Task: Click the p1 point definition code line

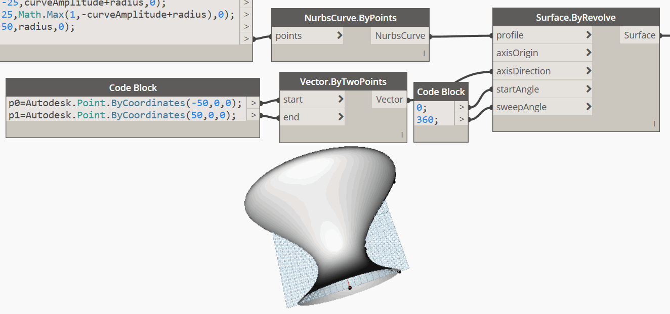Action: tap(123, 115)
